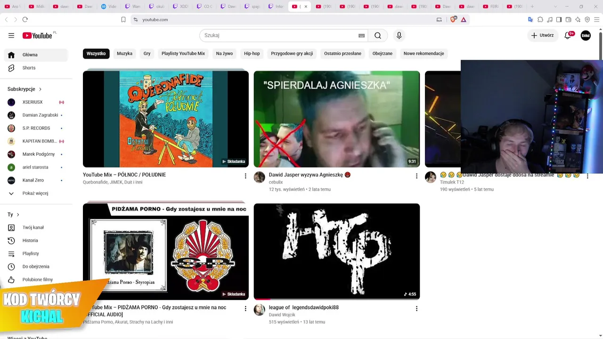Open Brave Shields lion icon
This screenshot has height=339, width=603.
coord(454,19)
